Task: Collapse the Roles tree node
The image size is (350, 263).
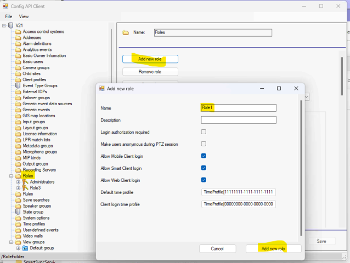Action: pyautogui.click(x=11, y=176)
